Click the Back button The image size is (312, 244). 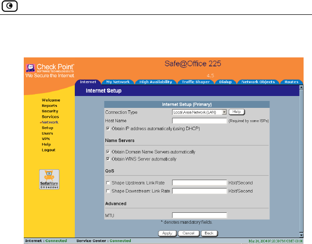[209, 233]
